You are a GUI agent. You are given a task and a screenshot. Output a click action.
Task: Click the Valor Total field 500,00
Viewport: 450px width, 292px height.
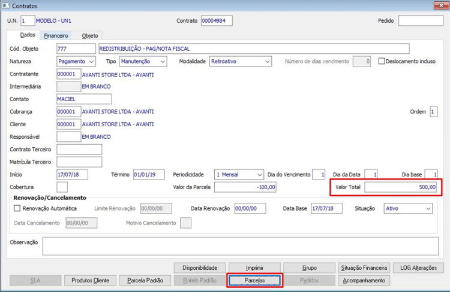(401, 187)
